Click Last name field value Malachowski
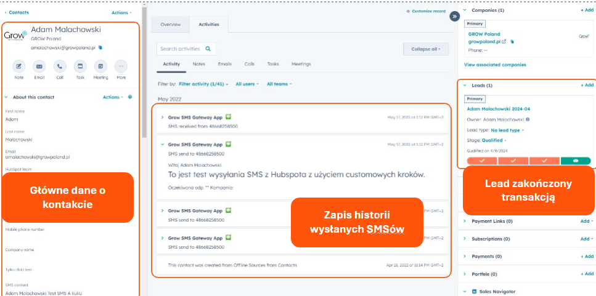Viewport: 596px width, 296px height. (x=18, y=140)
